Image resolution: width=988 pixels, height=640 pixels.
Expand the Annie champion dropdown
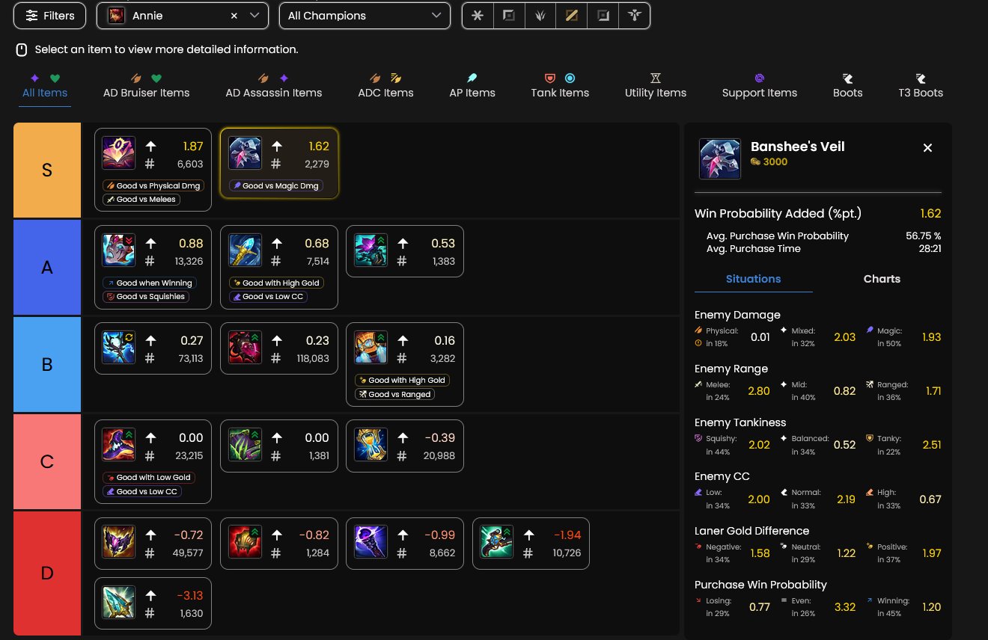254,16
